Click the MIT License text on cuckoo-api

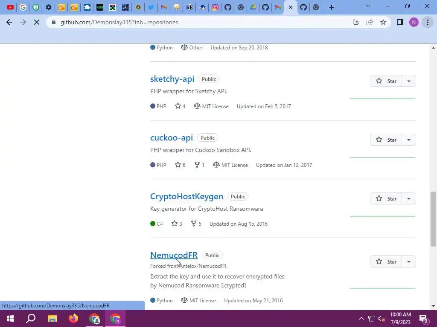234,165
